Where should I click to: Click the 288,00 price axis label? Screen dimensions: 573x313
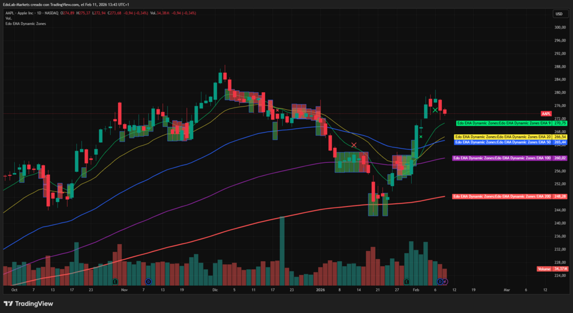[x=560, y=67]
